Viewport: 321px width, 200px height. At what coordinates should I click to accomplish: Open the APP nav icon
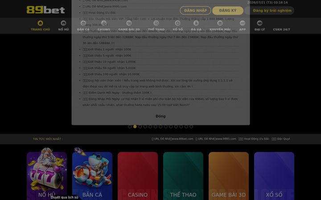(x=243, y=23)
